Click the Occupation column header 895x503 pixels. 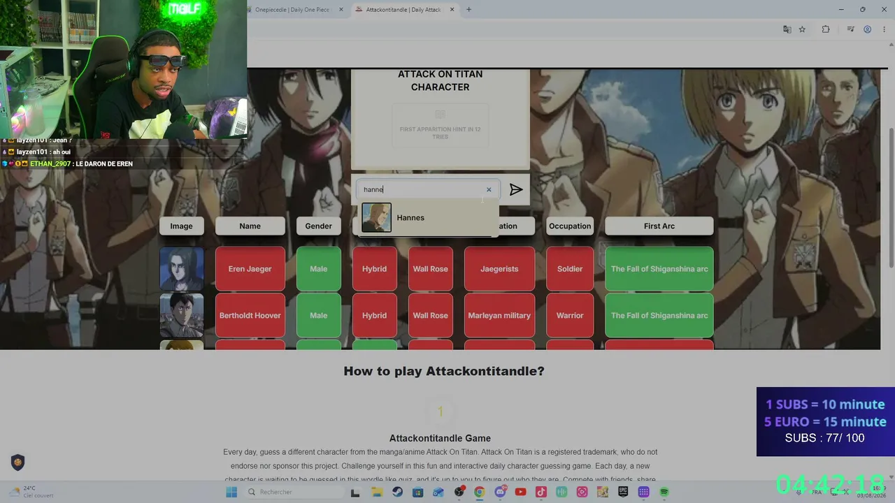[570, 226]
